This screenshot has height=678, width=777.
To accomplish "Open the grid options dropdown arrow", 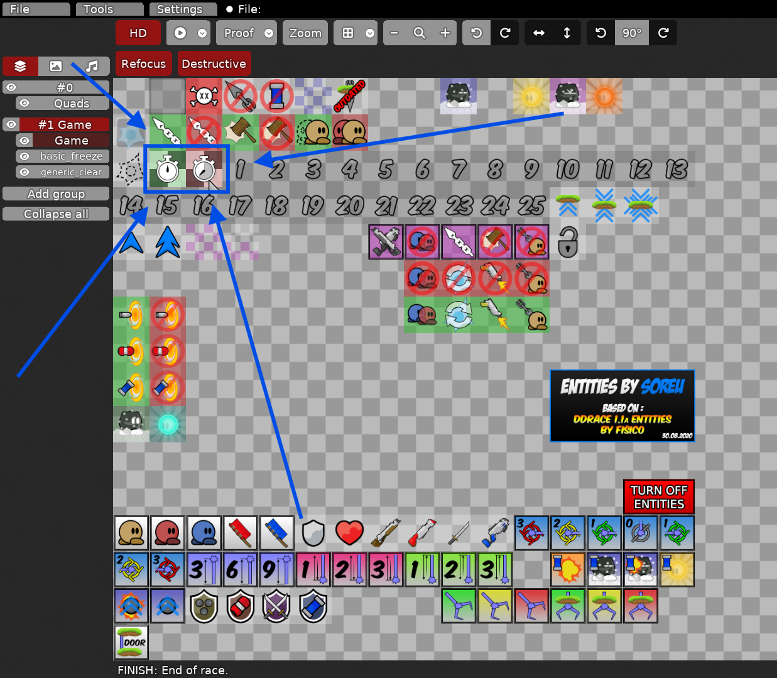I will tap(370, 33).
